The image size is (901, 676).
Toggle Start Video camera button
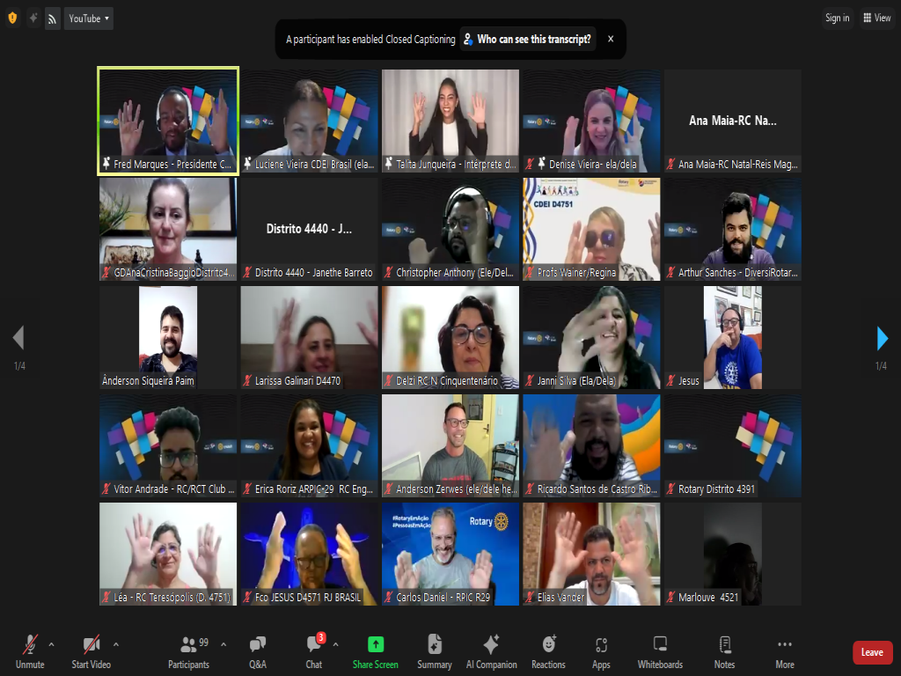point(92,651)
